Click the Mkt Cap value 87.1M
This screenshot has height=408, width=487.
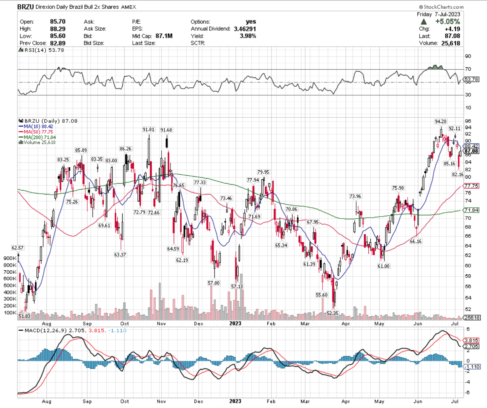(x=164, y=36)
